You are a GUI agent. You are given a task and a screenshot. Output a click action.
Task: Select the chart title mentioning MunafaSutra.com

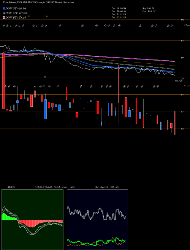tap(38, 3)
